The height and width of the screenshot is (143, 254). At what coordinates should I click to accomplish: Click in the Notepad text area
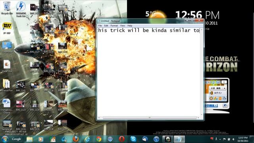[149, 71]
